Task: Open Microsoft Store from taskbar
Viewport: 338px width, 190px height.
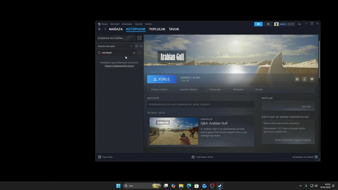Action: coord(196,186)
